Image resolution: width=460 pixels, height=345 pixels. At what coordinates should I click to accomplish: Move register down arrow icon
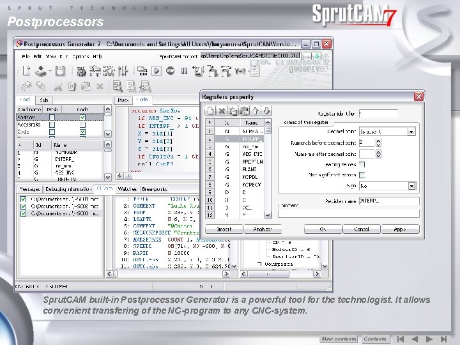[266, 111]
